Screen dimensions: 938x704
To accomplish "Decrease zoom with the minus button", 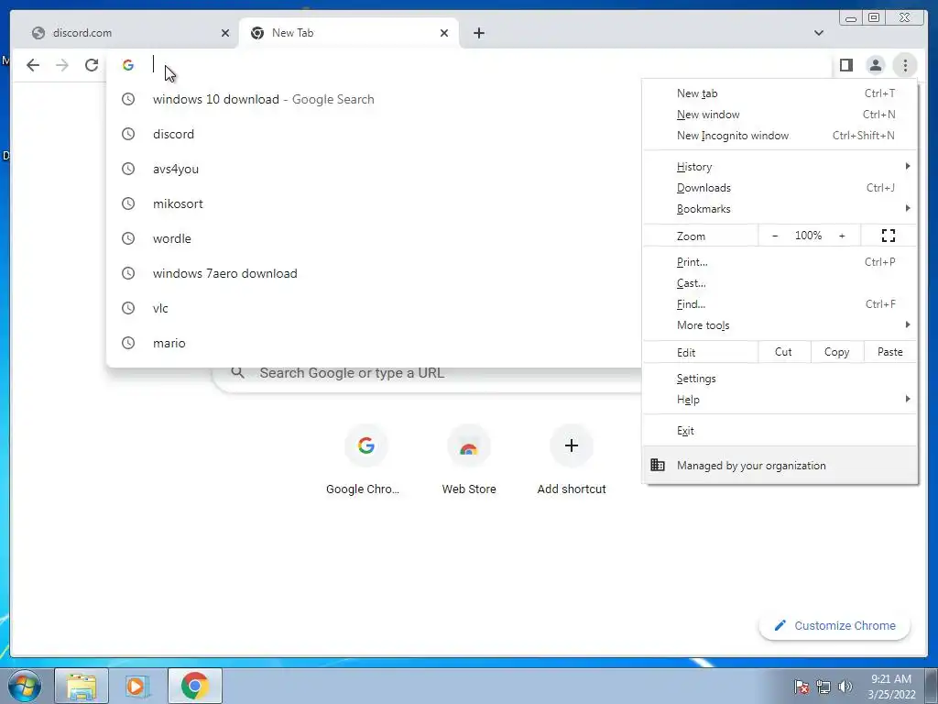I will (775, 236).
